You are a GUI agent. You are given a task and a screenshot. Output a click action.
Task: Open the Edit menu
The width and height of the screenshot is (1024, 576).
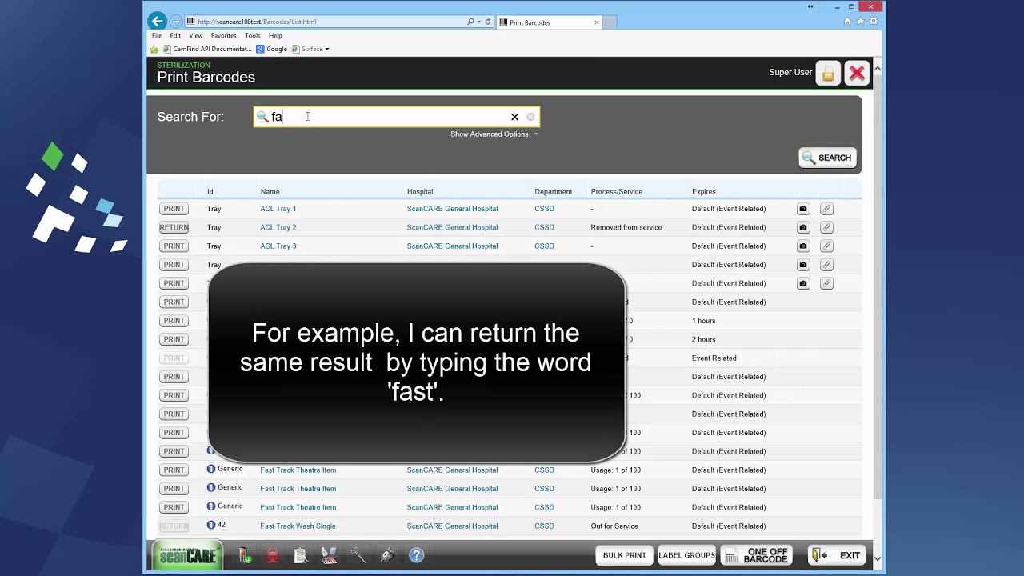click(175, 36)
